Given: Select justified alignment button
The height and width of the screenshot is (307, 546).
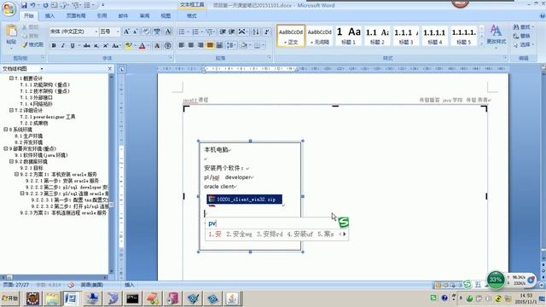Looking at the screenshot, I should pyautogui.click(x=210, y=45).
